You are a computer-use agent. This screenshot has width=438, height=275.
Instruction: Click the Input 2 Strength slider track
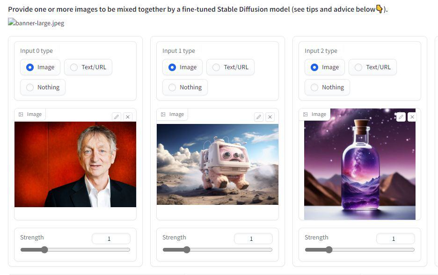click(360, 250)
